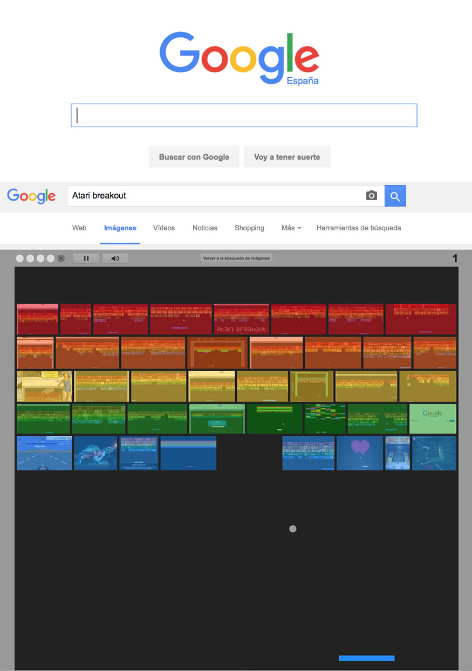Focus the empty Google homepage search box
Screen dimensions: 472x671
point(244,115)
